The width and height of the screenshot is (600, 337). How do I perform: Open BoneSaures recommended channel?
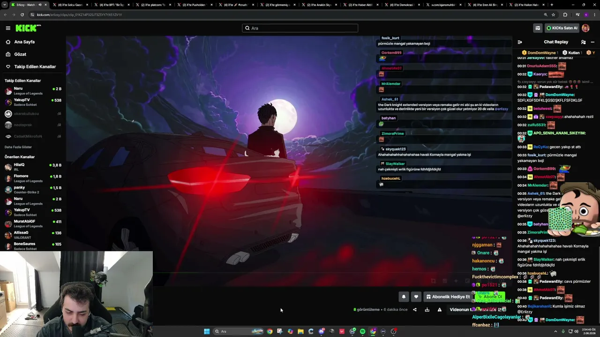pos(33,246)
